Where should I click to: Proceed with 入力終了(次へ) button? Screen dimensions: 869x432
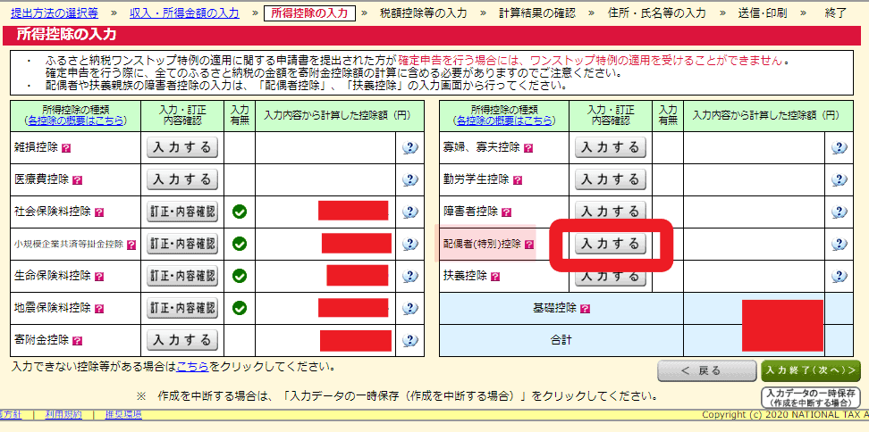coord(811,370)
